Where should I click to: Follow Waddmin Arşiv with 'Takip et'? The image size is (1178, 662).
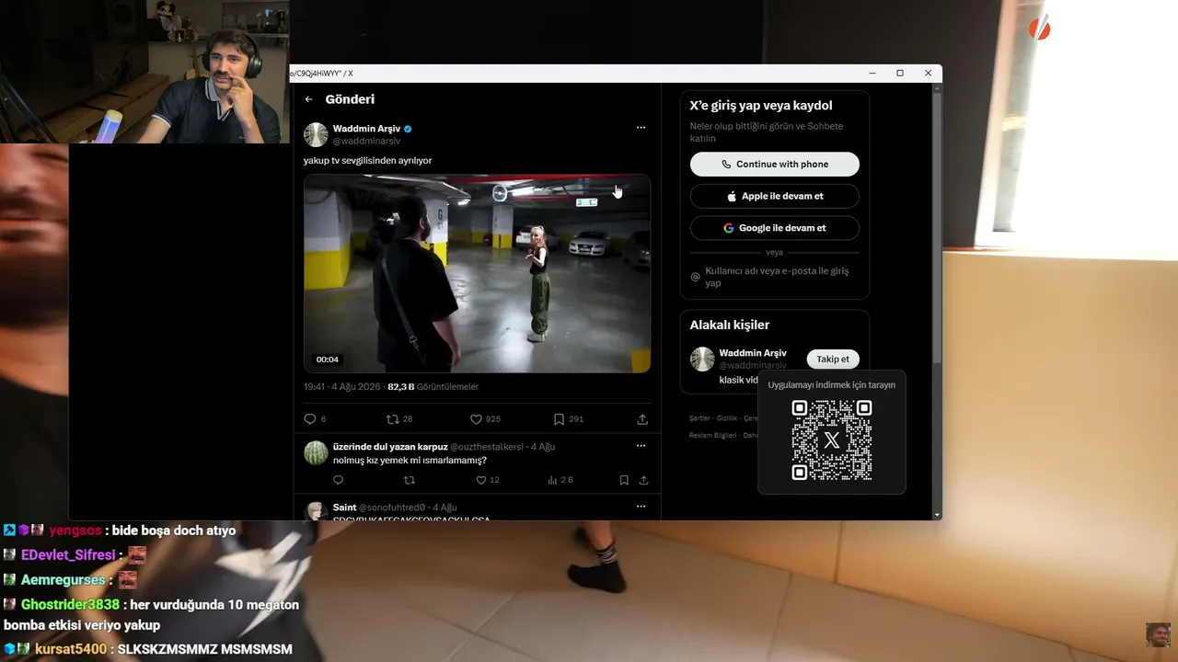tap(833, 360)
